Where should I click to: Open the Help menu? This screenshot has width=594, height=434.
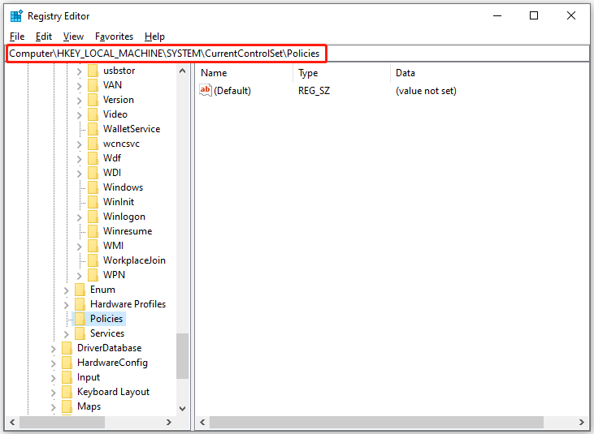pos(154,37)
